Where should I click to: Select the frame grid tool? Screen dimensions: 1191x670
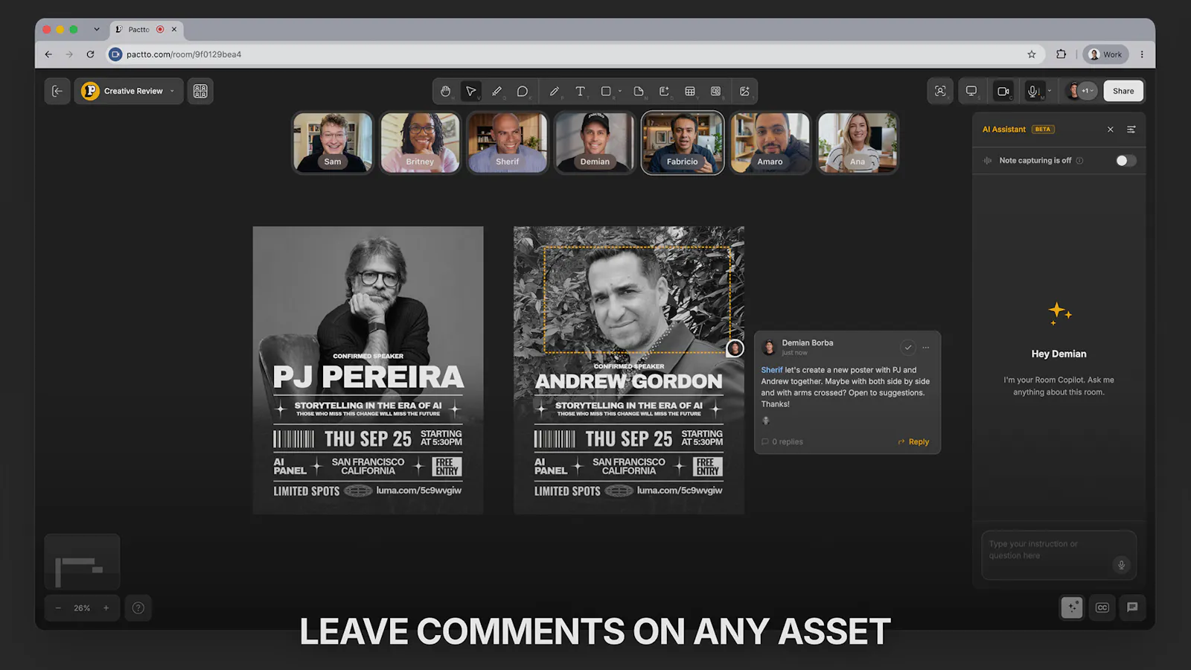[x=715, y=91]
